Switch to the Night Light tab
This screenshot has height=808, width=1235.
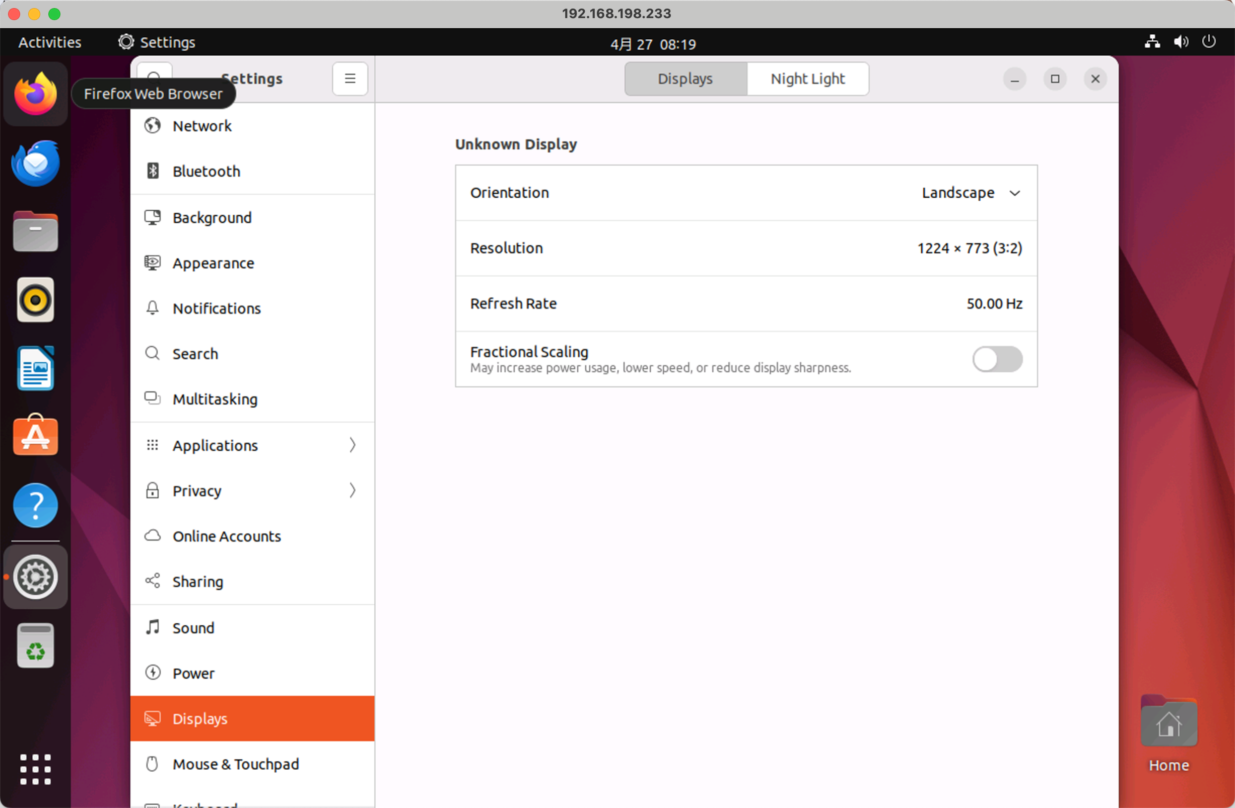tap(807, 79)
